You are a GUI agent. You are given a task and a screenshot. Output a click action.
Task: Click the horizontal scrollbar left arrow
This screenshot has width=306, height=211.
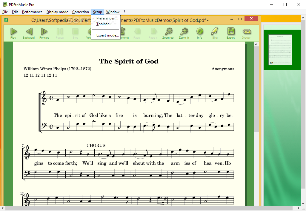click(x=2, y=208)
